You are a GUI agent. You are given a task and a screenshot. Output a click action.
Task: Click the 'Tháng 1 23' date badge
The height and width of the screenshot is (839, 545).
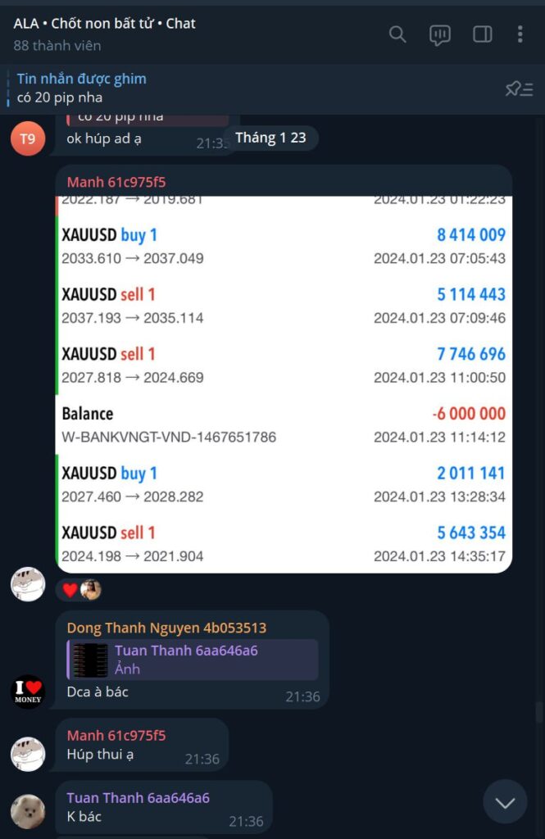(271, 138)
